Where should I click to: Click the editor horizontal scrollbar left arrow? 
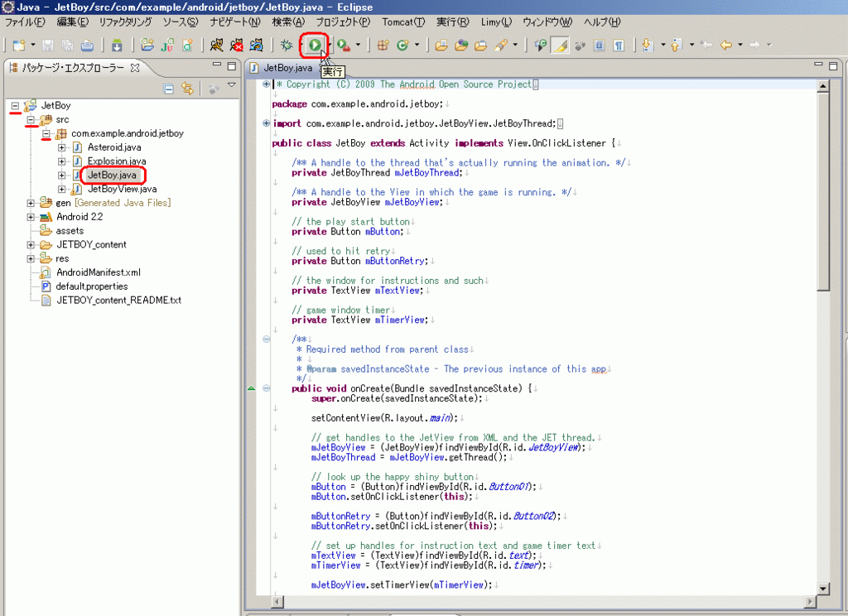tap(277, 601)
